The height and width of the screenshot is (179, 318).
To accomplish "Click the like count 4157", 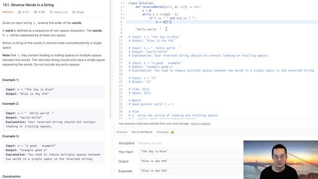I will point(25,12).
